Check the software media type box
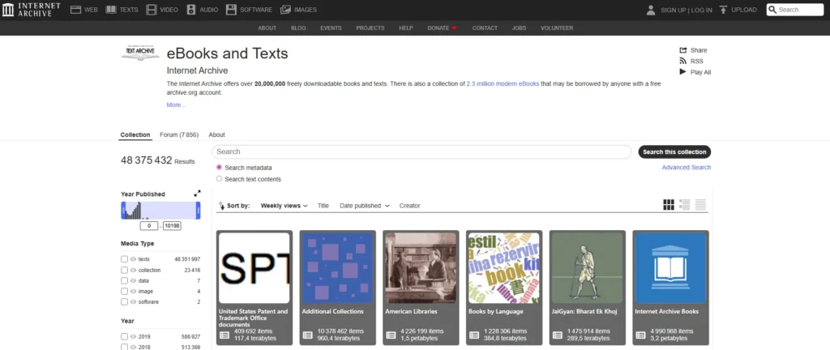This screenshot has height=350, width=830. click(124, 302)
